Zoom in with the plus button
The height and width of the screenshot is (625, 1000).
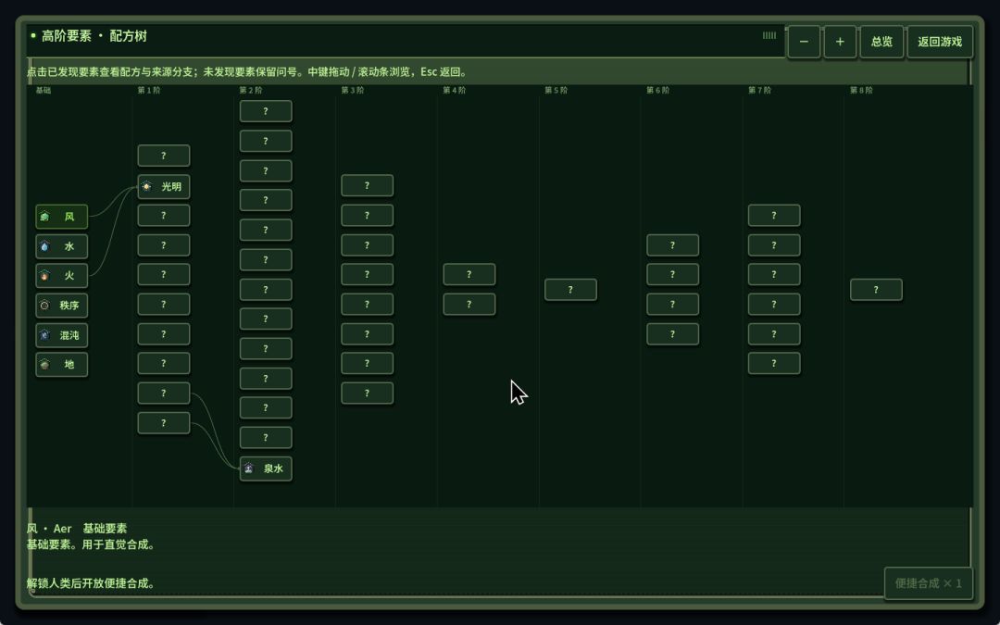pyautogui.click(x=840, y=42)
